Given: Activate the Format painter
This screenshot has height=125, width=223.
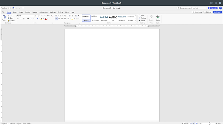Looking at the screenshot, I should [11, 21].
